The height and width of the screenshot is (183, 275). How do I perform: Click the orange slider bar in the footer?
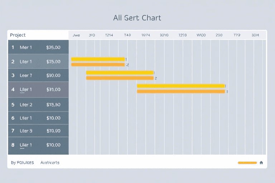click(x=247, y=163)
